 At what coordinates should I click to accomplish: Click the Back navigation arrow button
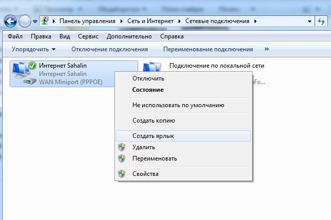pyautogui.click(x=10, y=21)
